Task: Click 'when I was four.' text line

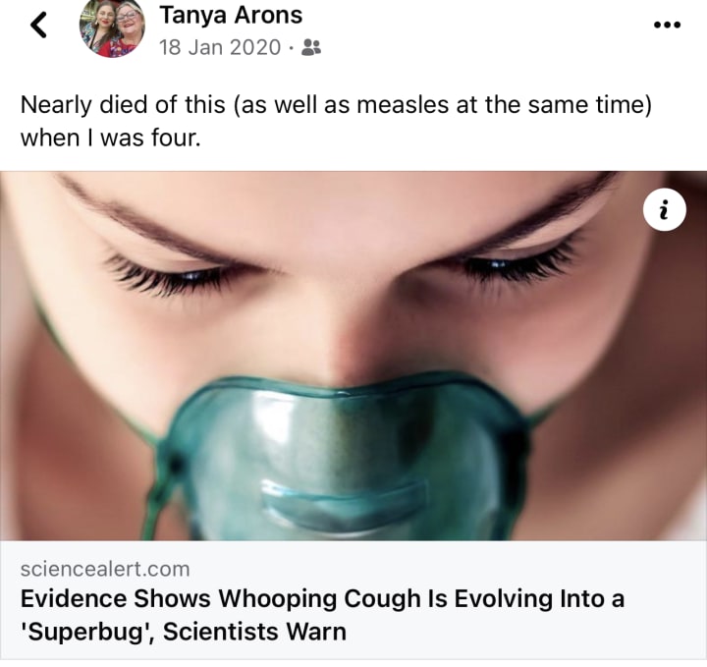Action: (x=110, y=138)
